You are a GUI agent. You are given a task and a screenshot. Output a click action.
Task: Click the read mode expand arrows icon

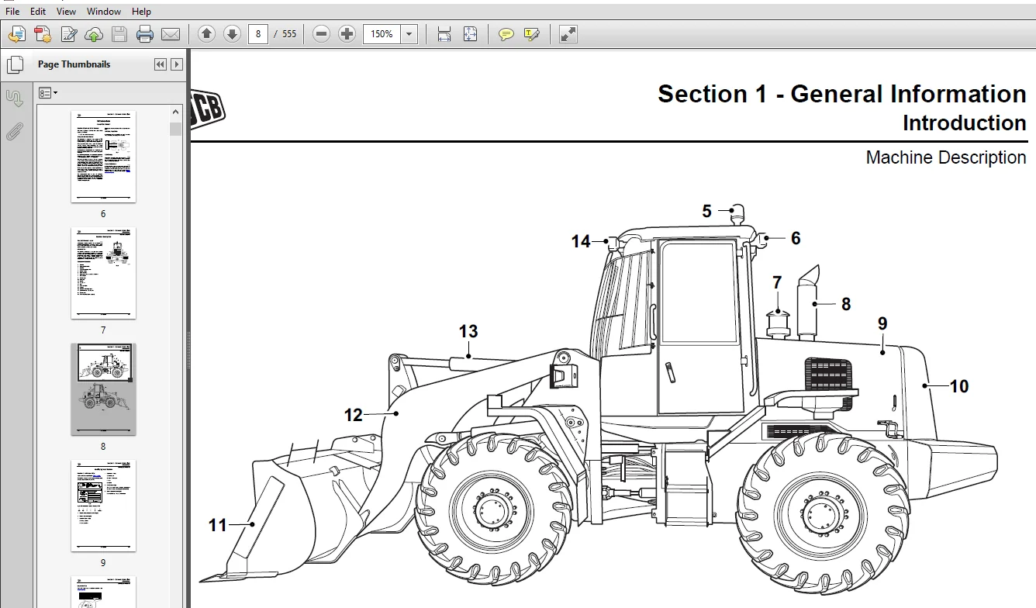point(568,34)
